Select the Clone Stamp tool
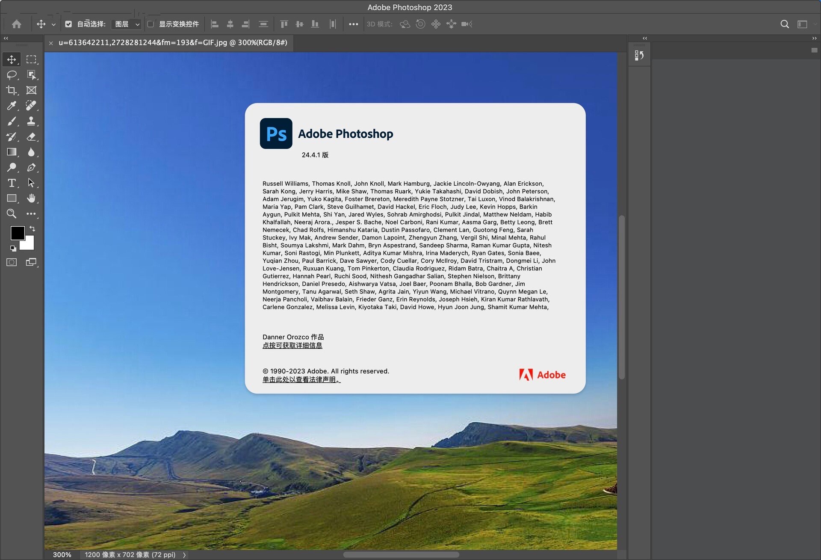Viewport: 821px width, 560px height. click(31, 121)
